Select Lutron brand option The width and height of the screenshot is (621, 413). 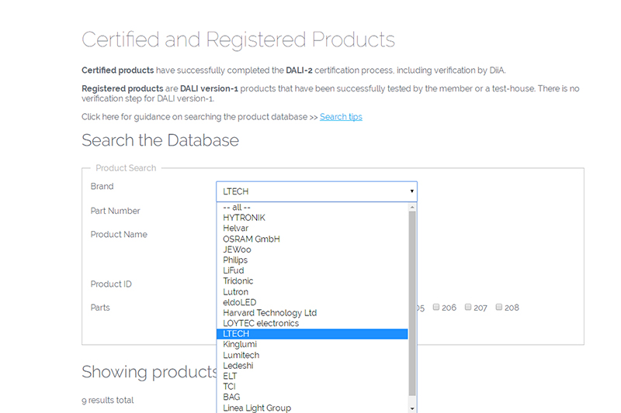(x=313, y=292)
